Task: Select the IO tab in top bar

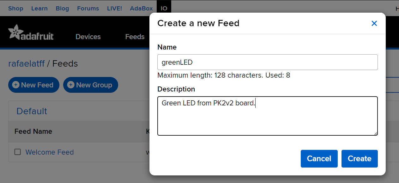Action: point(164,9)
